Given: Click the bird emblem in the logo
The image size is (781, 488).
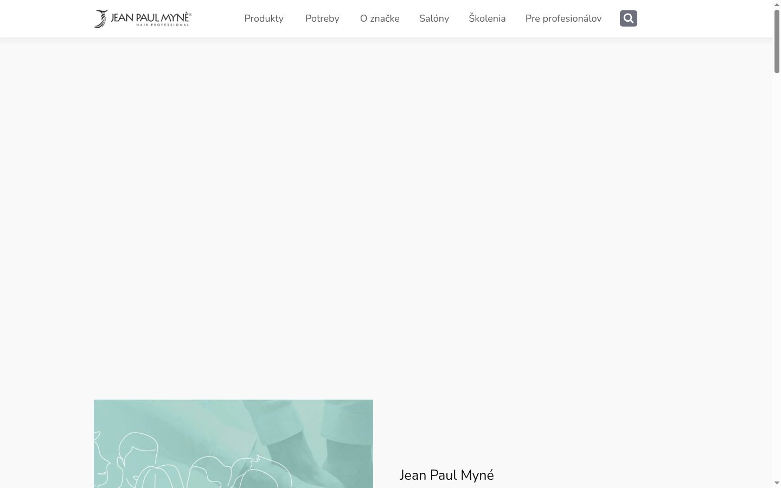Looking at the screenshot, I should coord(101,18).
